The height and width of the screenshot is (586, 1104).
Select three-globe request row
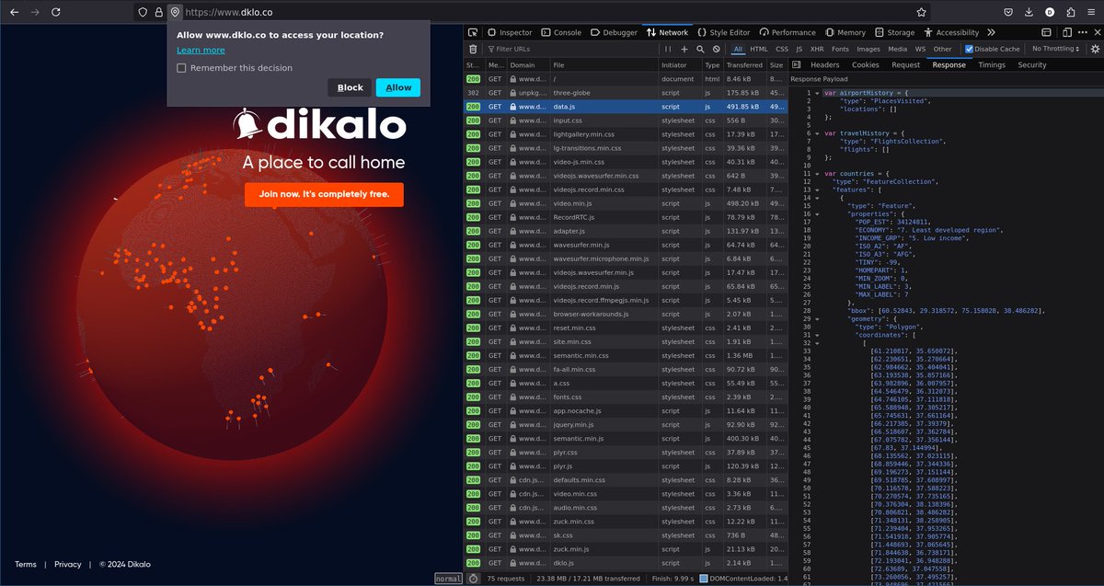[625, 93]
